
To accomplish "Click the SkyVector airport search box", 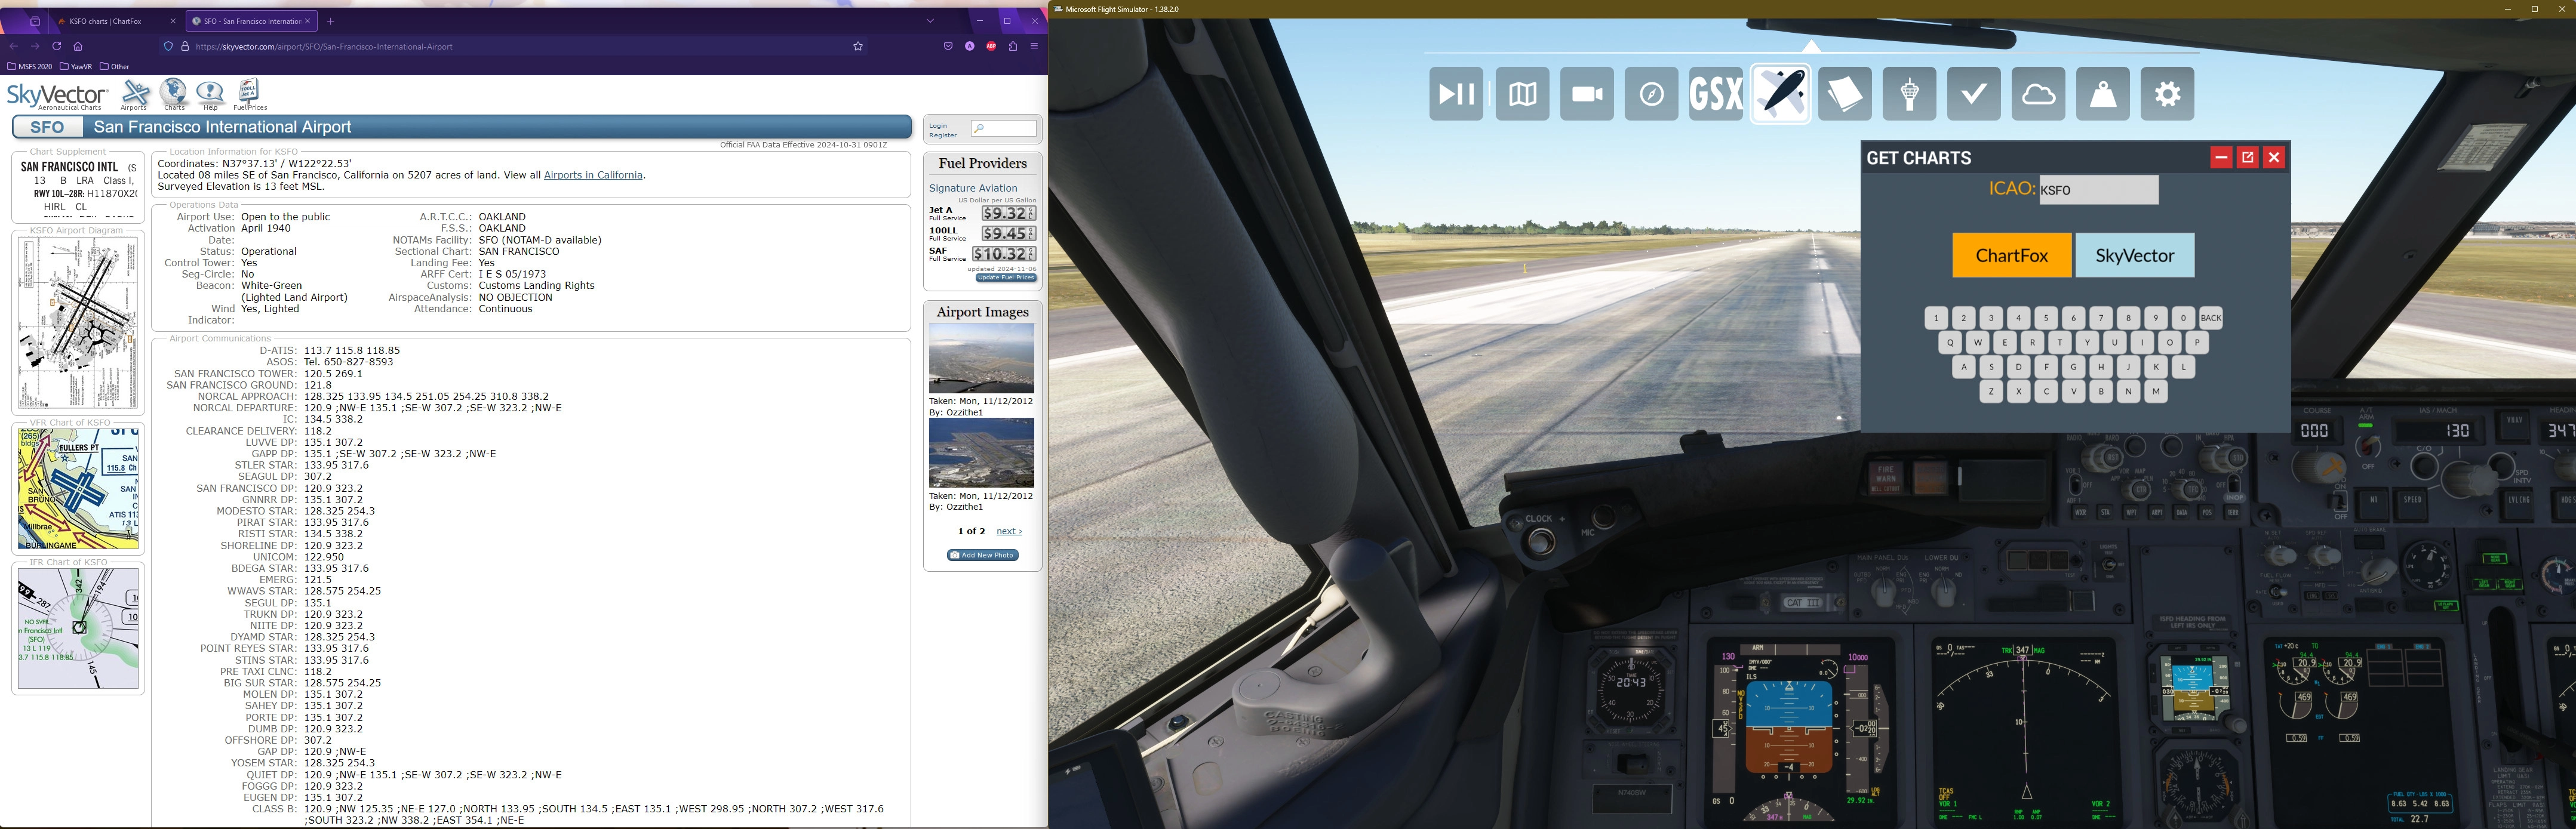I will (1003, 128).
